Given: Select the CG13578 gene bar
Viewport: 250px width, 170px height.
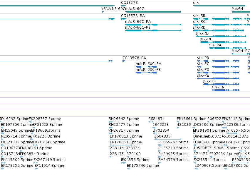Looking at the screenshot, I should click(x=123, y=6).
